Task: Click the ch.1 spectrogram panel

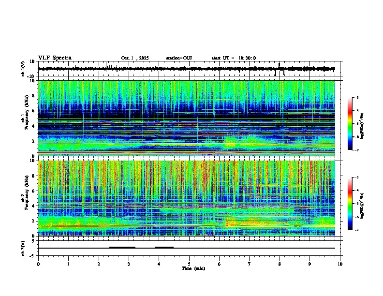Action: point(187,118)
